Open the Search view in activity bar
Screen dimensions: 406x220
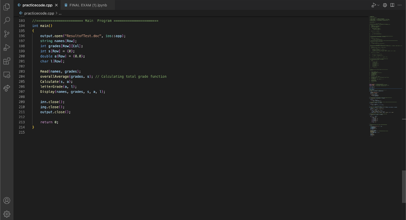coord(7,20)
